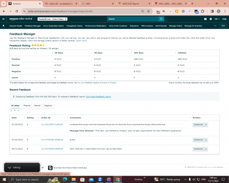Open Choose one dropdown for the Great feedback
229x183 pixels.
[200, 140]
